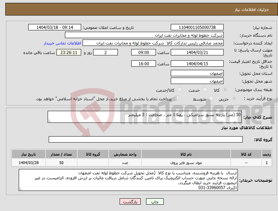Click the delivery city field اصفهان

click(x=197, y=81)
